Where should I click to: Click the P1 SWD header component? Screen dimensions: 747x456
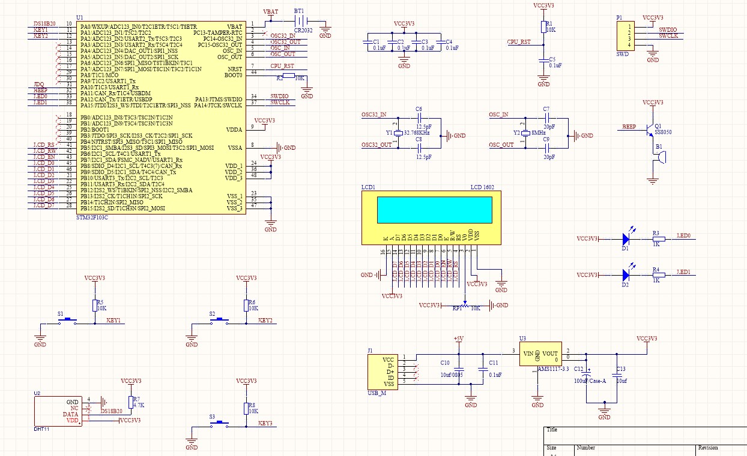tap(626, 37)
